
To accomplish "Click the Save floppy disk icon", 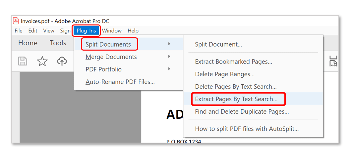I will [23, 61].
